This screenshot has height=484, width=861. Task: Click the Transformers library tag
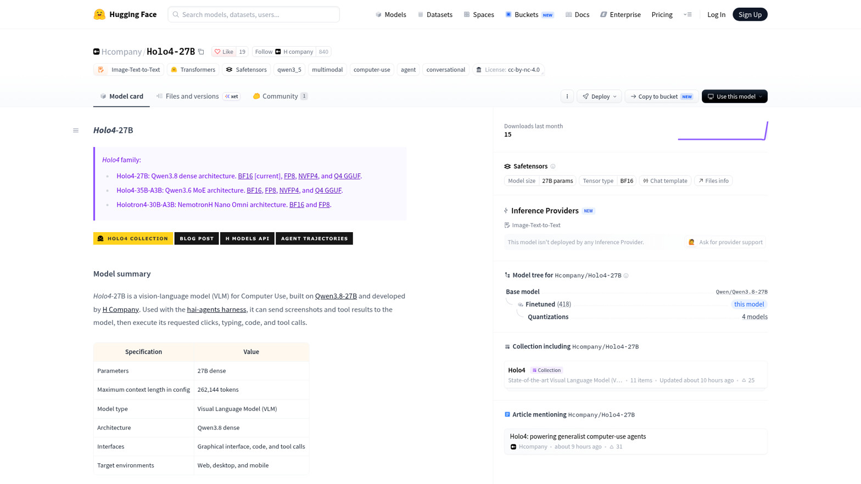pos(193,70)
